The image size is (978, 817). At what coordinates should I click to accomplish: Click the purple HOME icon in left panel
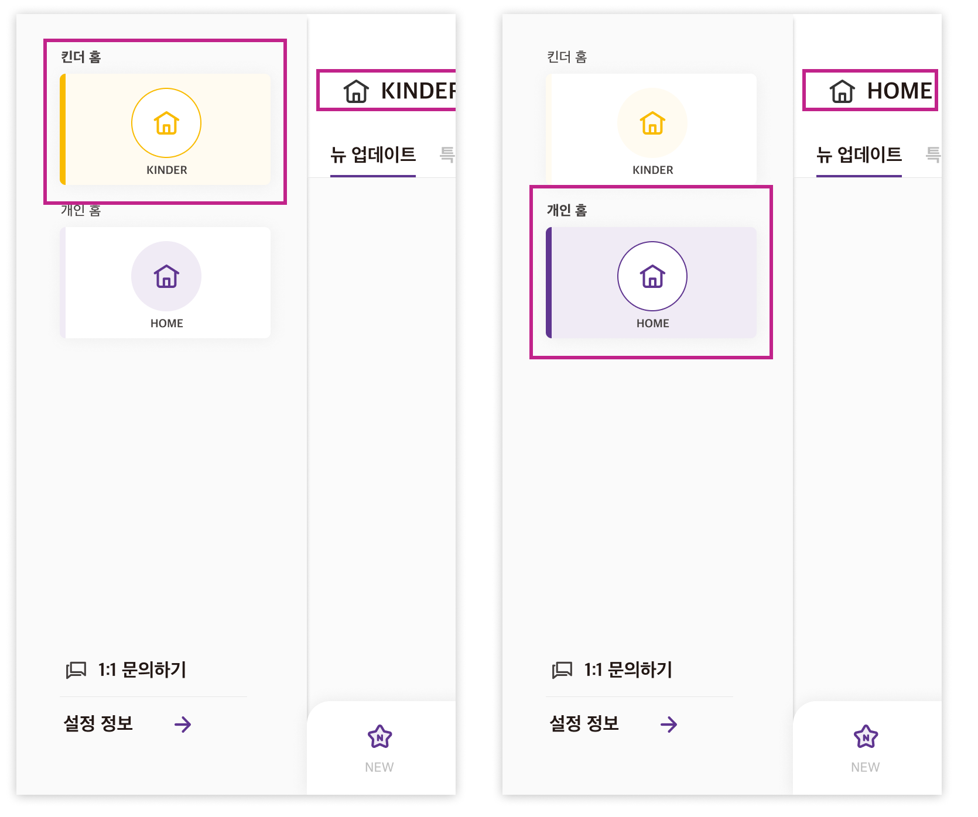pyautogui.click(x=166, y=276)
